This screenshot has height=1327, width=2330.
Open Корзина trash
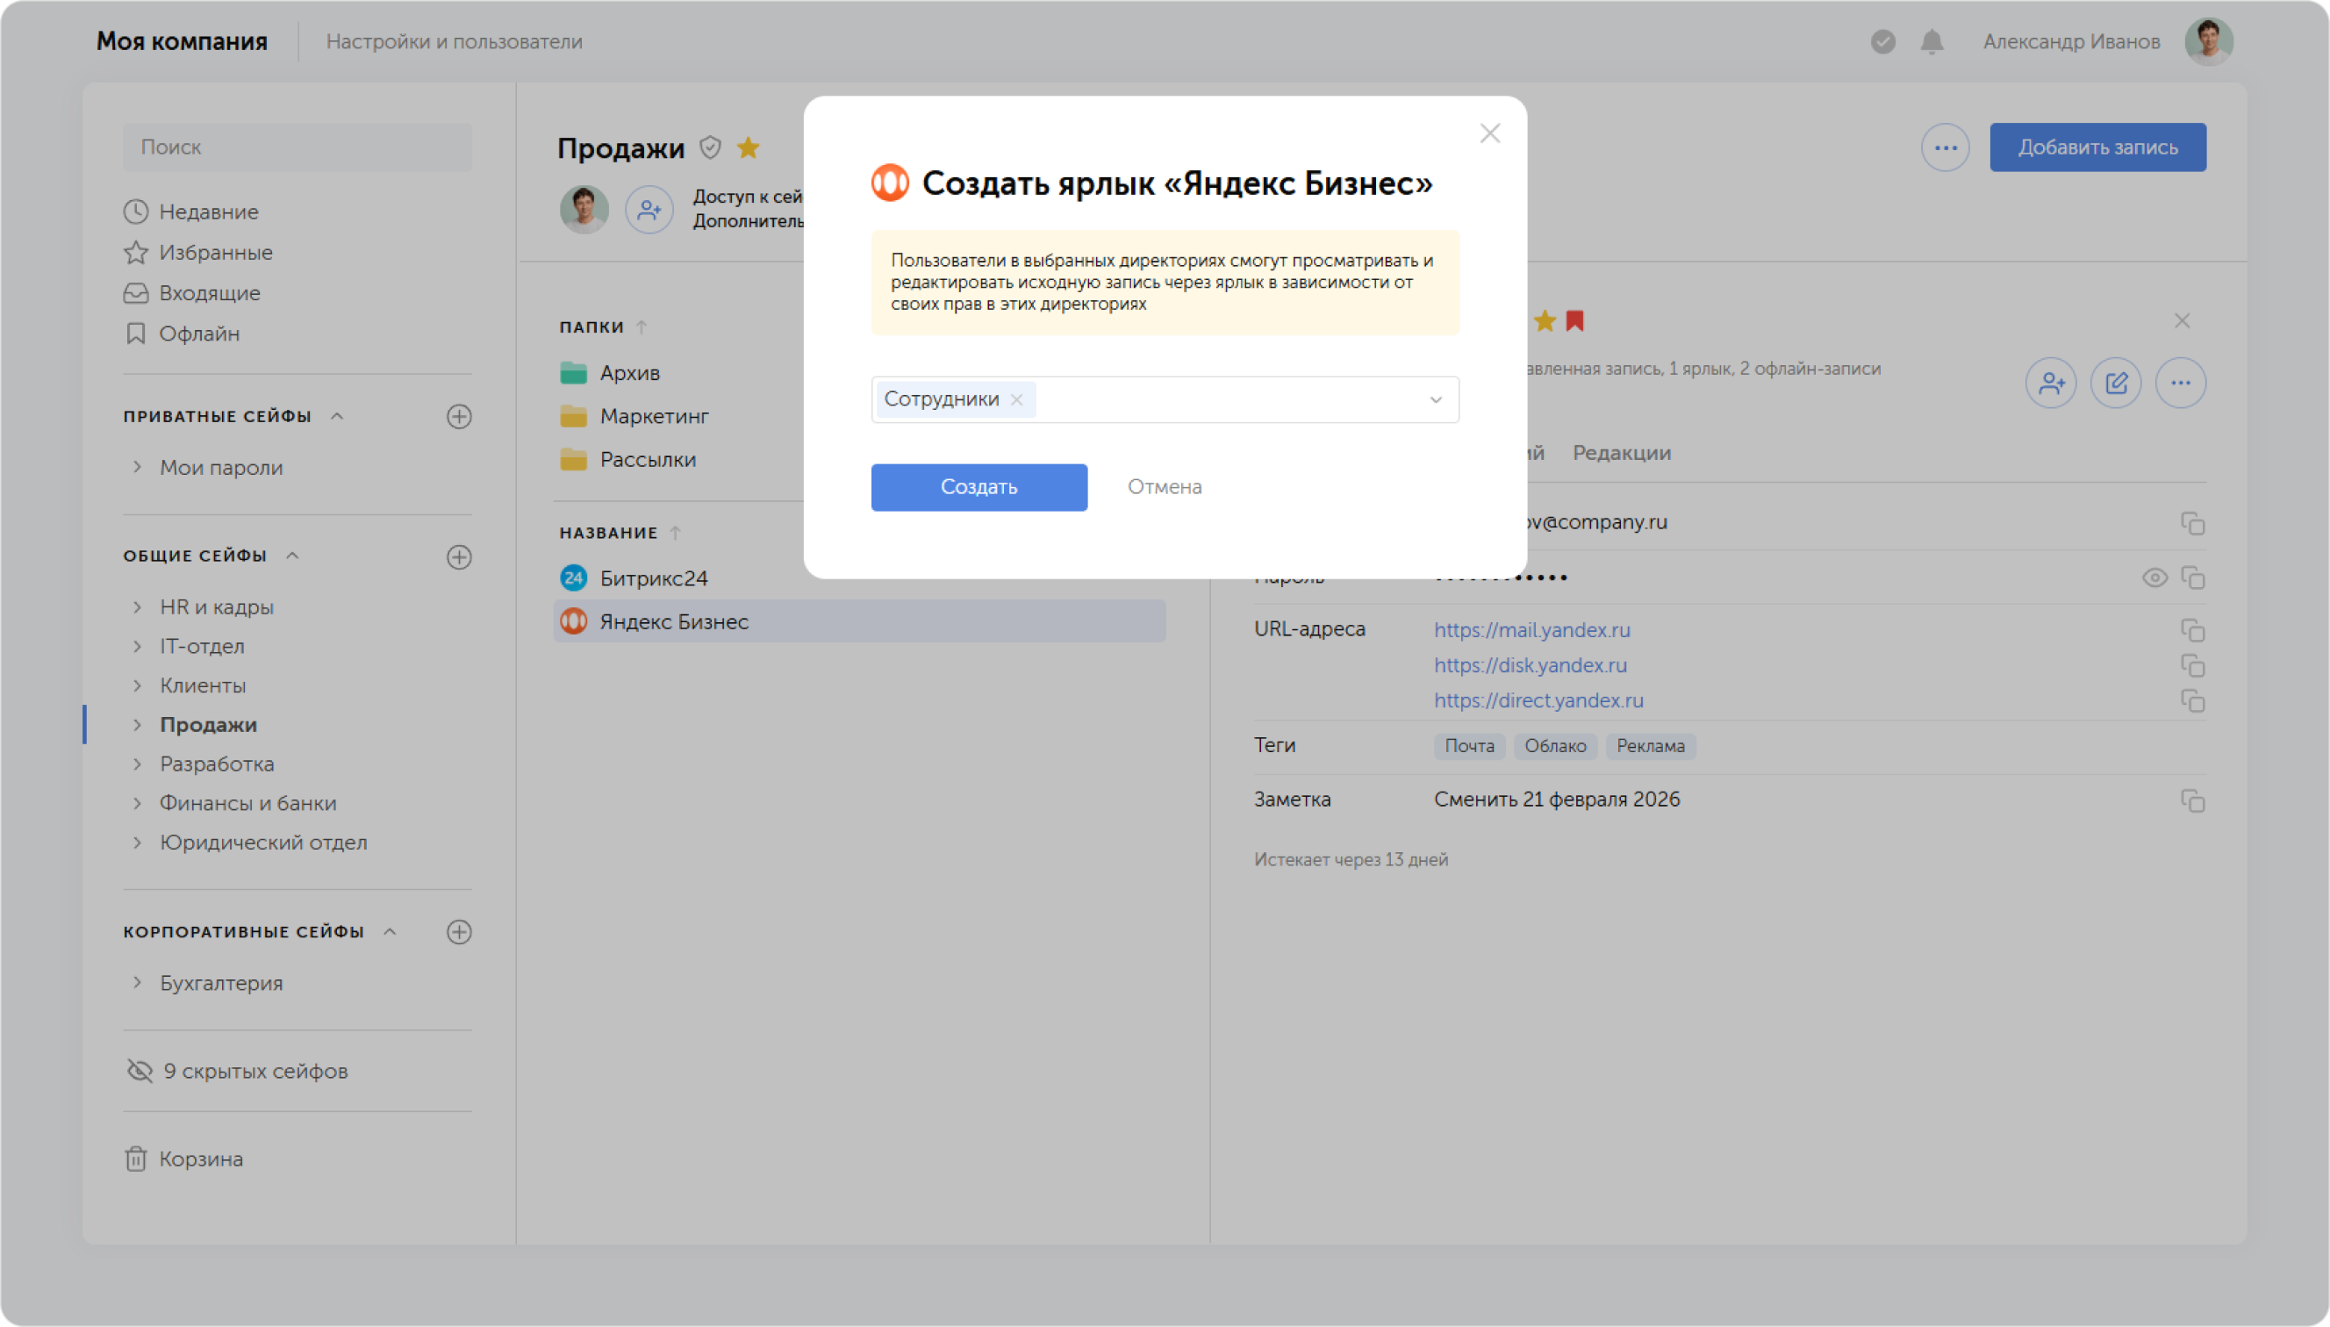183,1159
